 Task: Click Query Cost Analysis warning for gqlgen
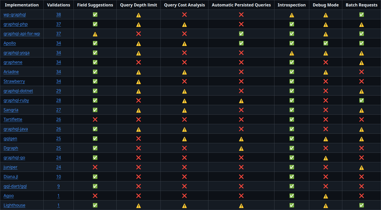tap(184, 139)
